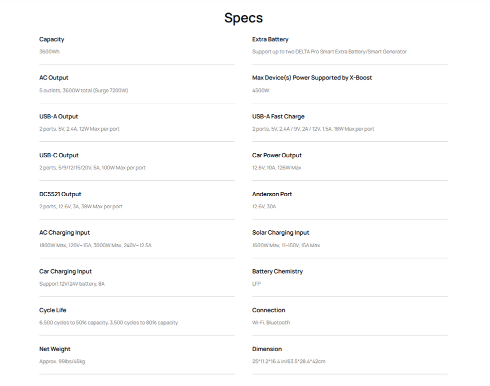490x386 pixels.
Task: Click the USB-A Output heading
Action: coord(58,116)
